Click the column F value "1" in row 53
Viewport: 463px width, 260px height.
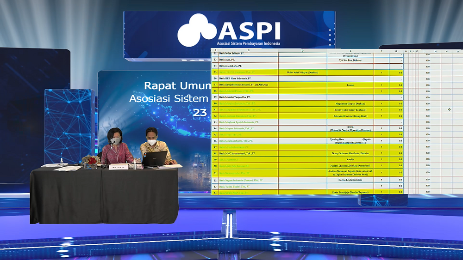[382, 186]
